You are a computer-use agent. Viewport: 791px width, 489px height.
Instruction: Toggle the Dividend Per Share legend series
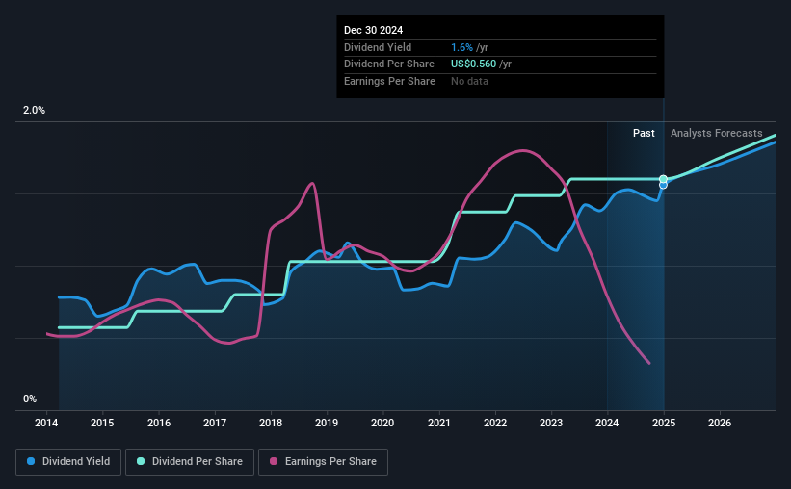point(190,462)
